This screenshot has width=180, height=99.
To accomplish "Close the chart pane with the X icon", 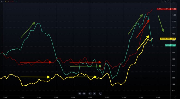I will coord(166,1).
